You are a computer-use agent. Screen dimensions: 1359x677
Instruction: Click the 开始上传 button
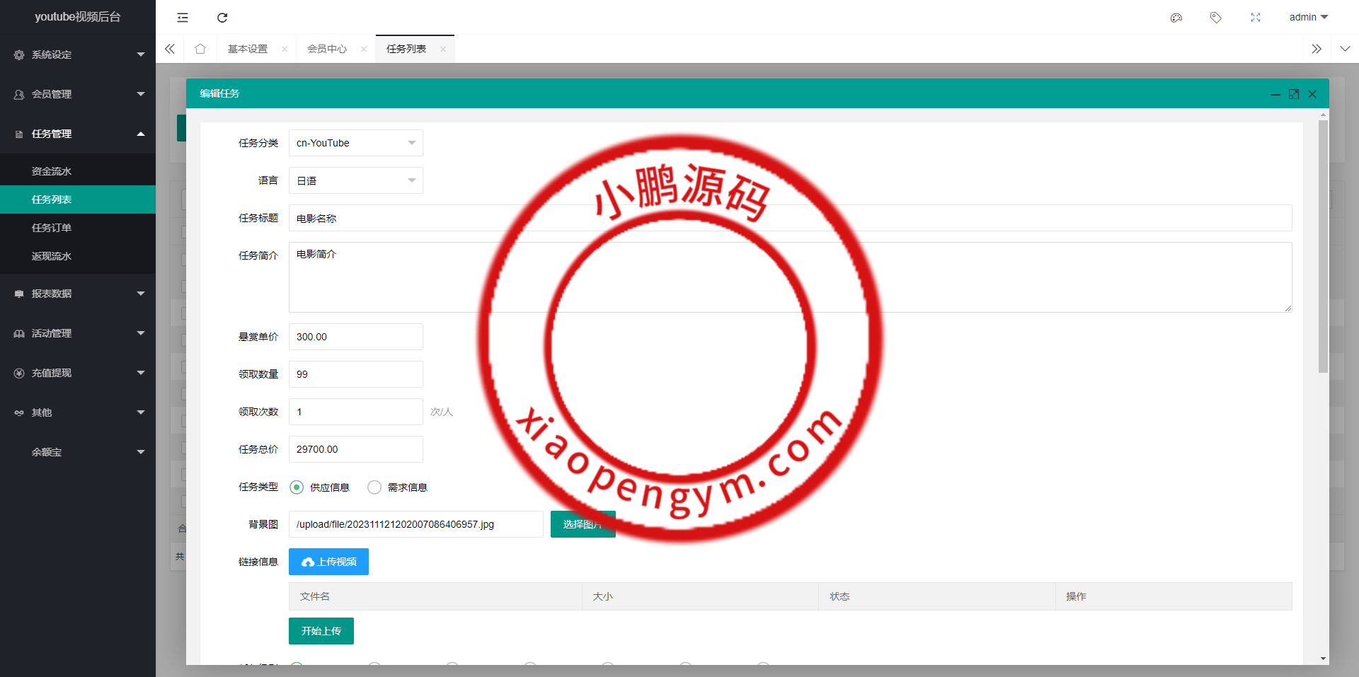[321, 631]
